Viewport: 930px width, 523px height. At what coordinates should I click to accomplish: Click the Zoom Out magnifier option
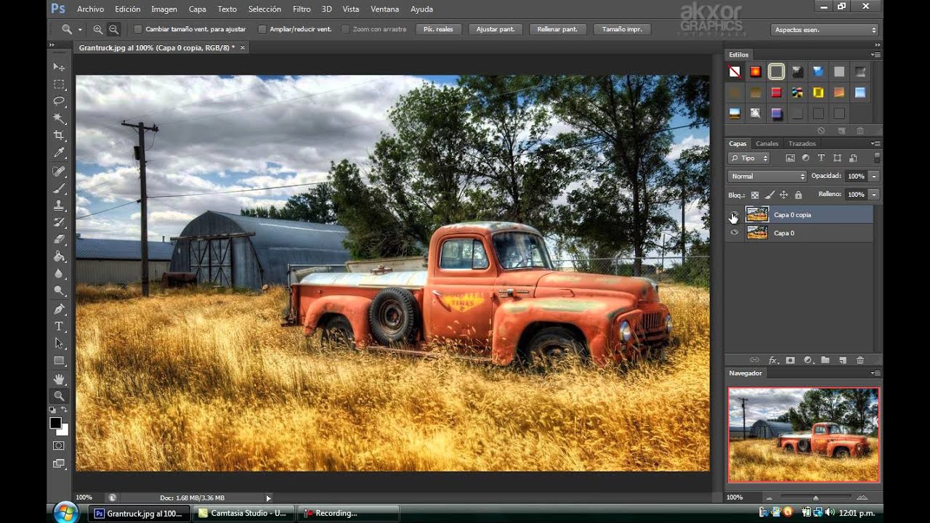tap(114, 29)
